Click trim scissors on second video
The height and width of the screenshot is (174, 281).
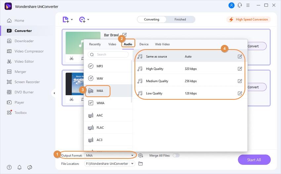tap(71, 99)
